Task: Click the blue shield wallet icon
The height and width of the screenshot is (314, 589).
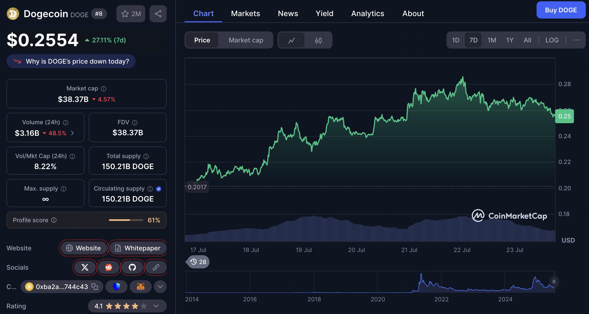Action: 116,287
